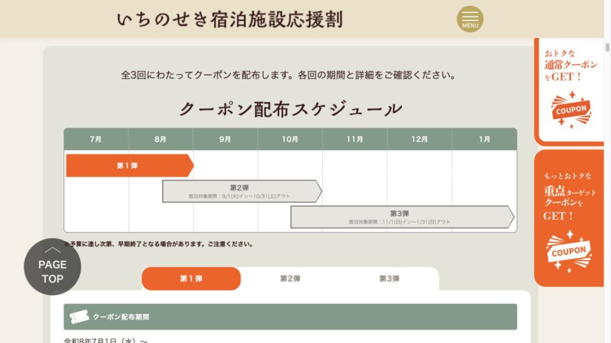Open the round MENU hamburger button
Image resolution: width=611 pixels, height=343 pixels.
click(x=469, y=19)
